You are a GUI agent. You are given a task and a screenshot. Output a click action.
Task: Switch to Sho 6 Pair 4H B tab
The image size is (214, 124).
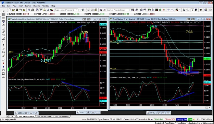(62, 116)
